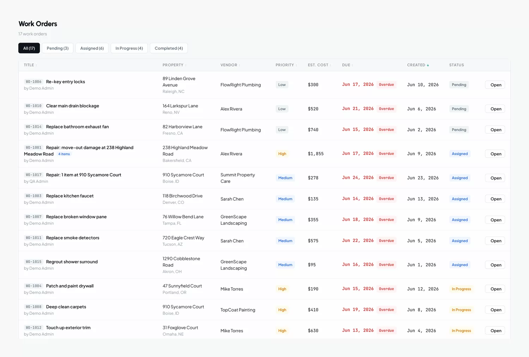This screenshot has width=529, height=357.
Task: Click the Replace broken window pane title
Action: 77,217
